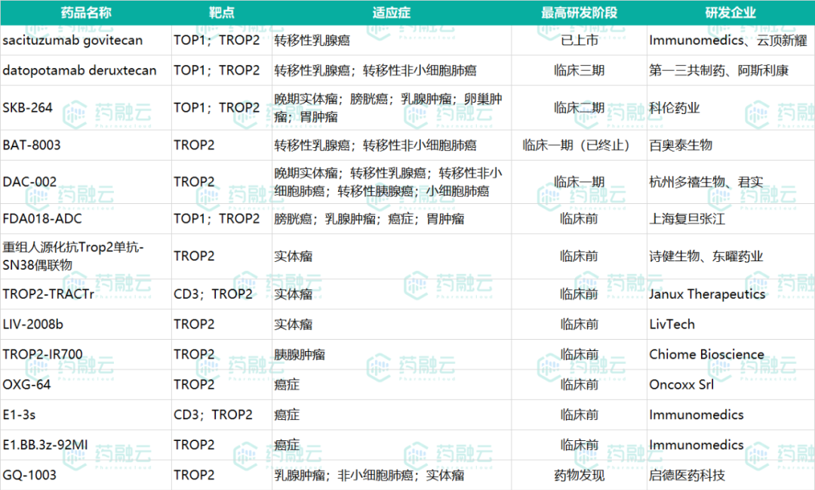Select the DAC-002 cell
The width and height of the screenshot is (815, 490).
point(86,182)
